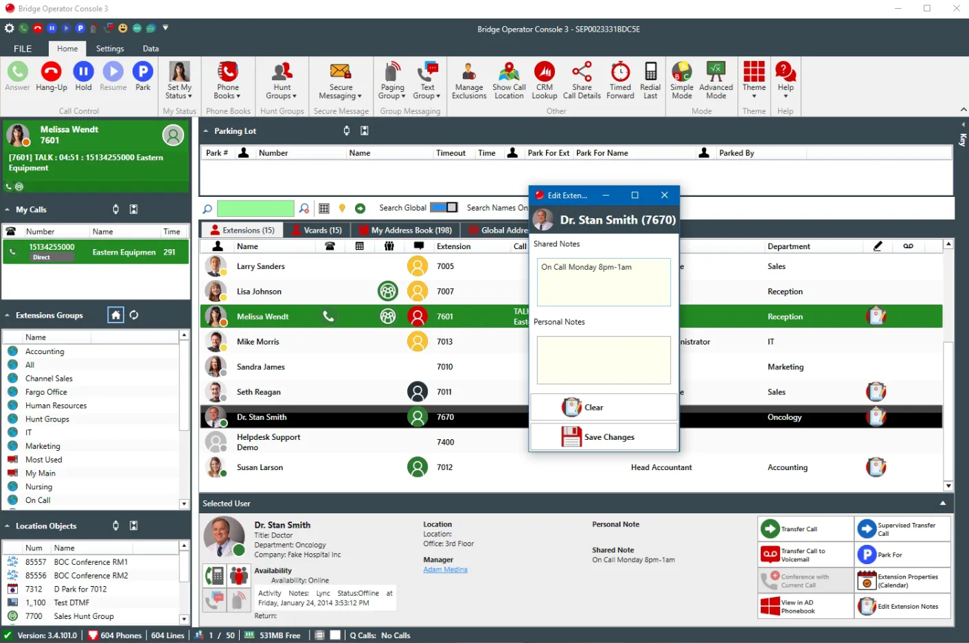Put the call on Hold
The image size is (969, 643).
pyautogui.click(x=83, y=72)
